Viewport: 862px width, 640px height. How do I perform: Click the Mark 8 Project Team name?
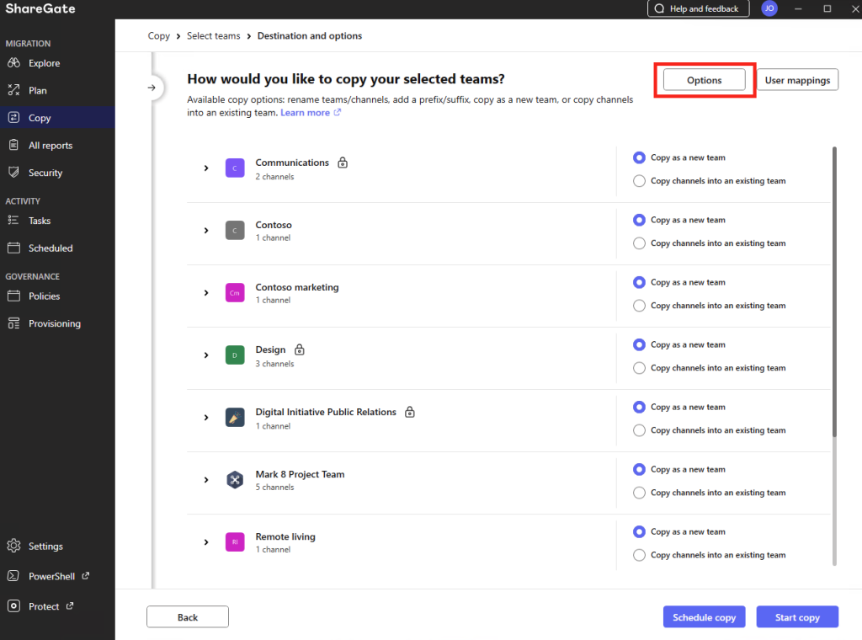(301, 474)
